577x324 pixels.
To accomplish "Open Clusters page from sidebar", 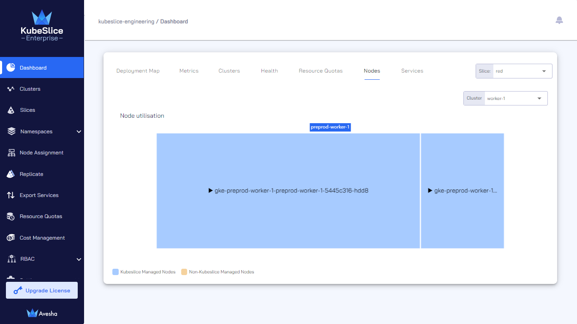I will pyautogui.click(x=42, y=89).
